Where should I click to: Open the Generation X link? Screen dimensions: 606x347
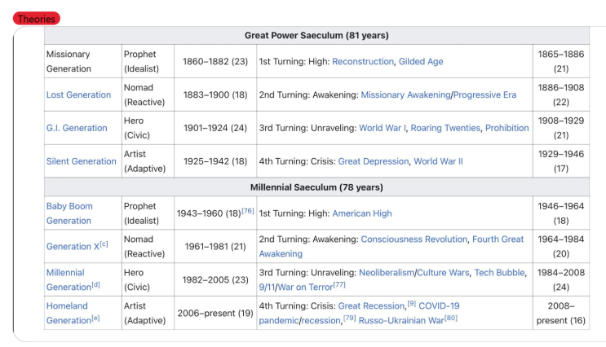pos(73,247)
